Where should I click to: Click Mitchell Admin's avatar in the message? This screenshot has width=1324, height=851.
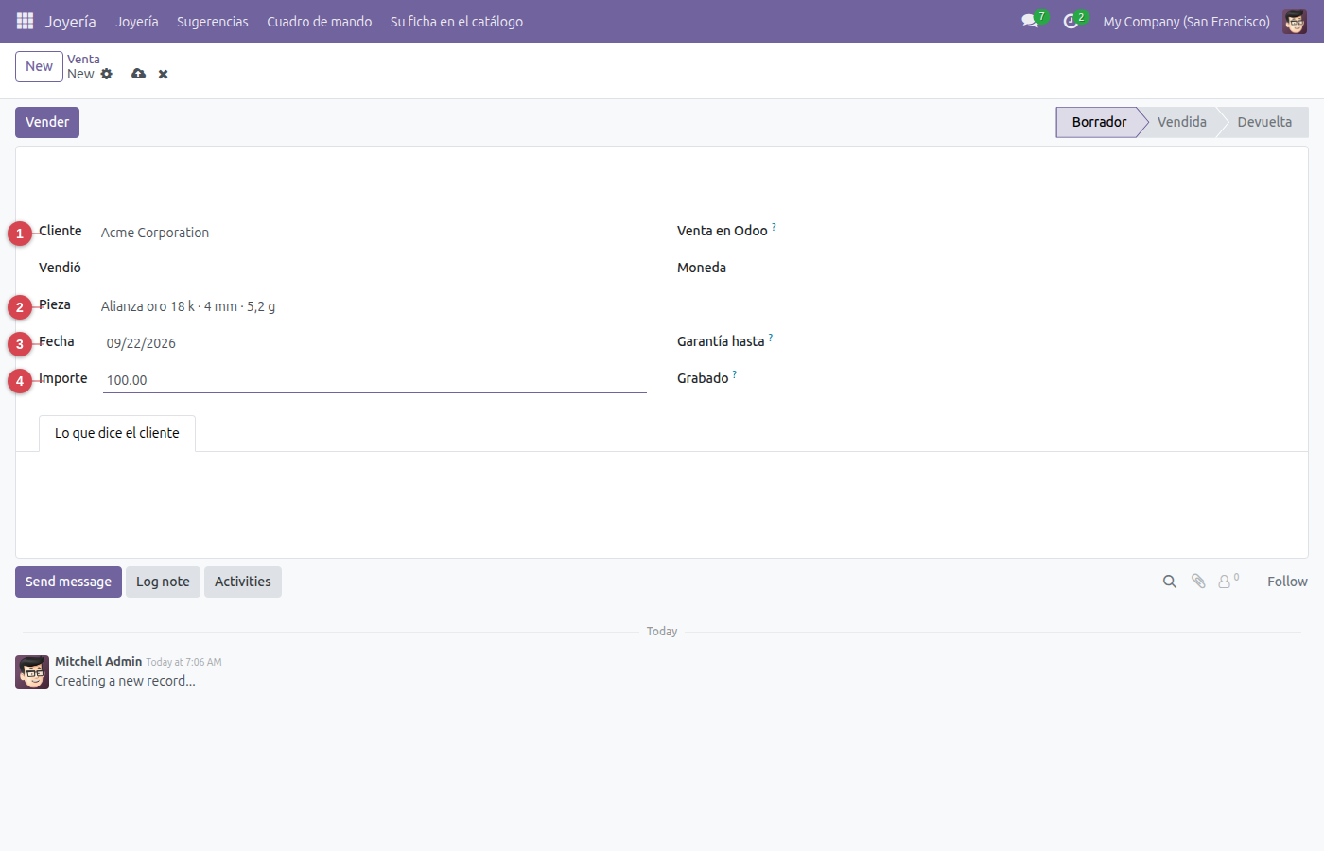[32, 672]
